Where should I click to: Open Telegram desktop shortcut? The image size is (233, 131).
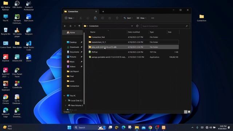coord(29,31)
